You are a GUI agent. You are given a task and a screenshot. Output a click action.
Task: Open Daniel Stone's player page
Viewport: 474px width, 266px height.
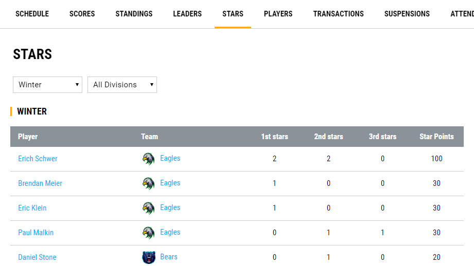pos(37,257)
